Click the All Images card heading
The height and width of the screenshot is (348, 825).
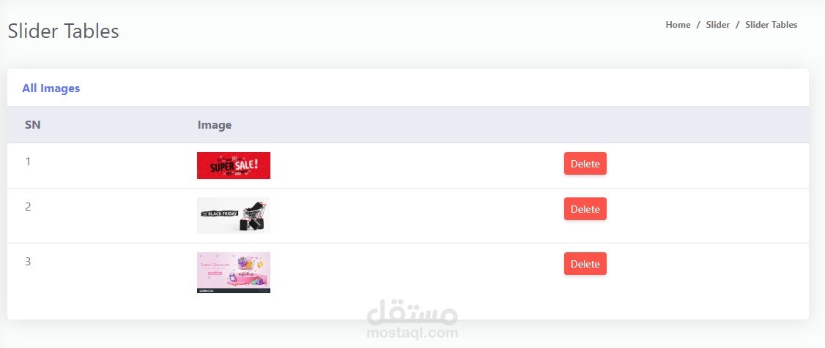[51, 88]
